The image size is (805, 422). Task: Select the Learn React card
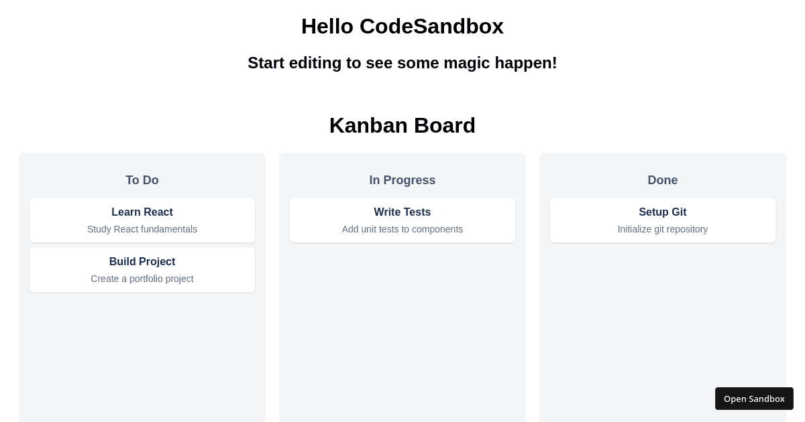tap(142, 220)
